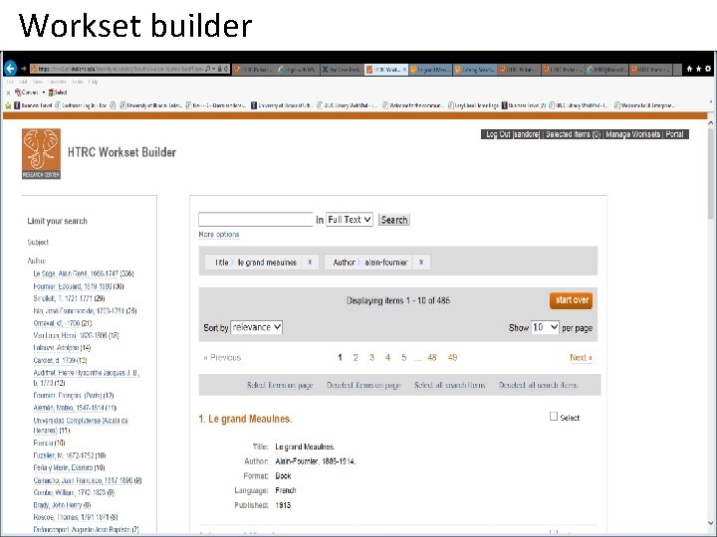The image size is (717, 537).
Task: Open the Portal link in header
Action: click(674, 134)
